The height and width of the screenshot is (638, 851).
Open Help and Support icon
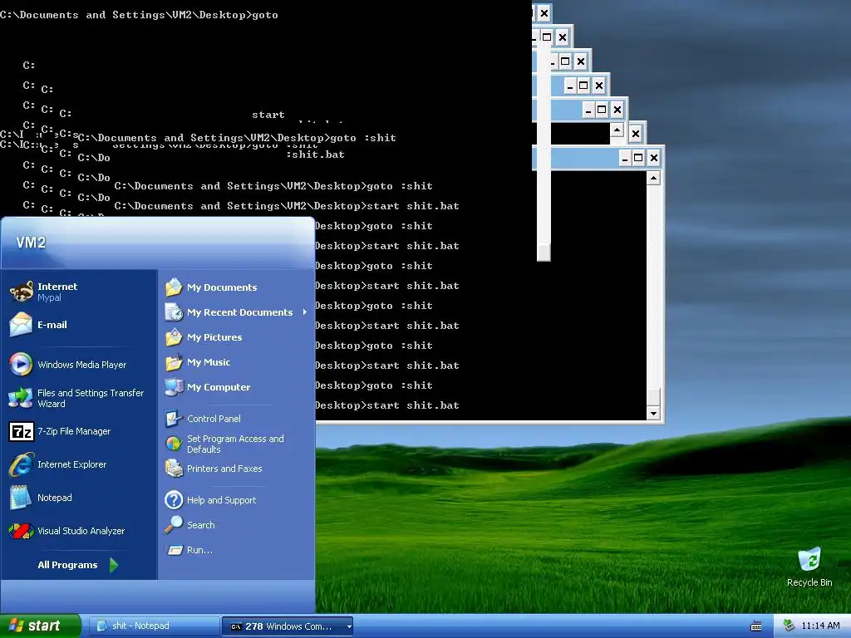[x=175, y=499]
